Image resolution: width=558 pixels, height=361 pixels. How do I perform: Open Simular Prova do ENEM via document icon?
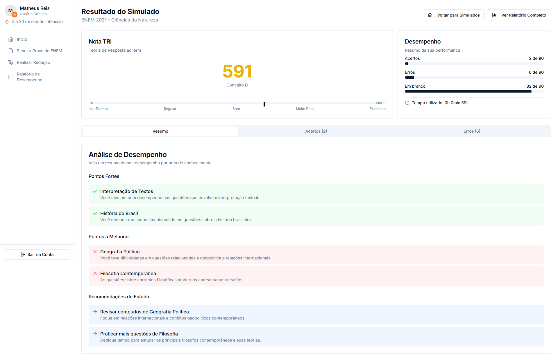[11, 51]
